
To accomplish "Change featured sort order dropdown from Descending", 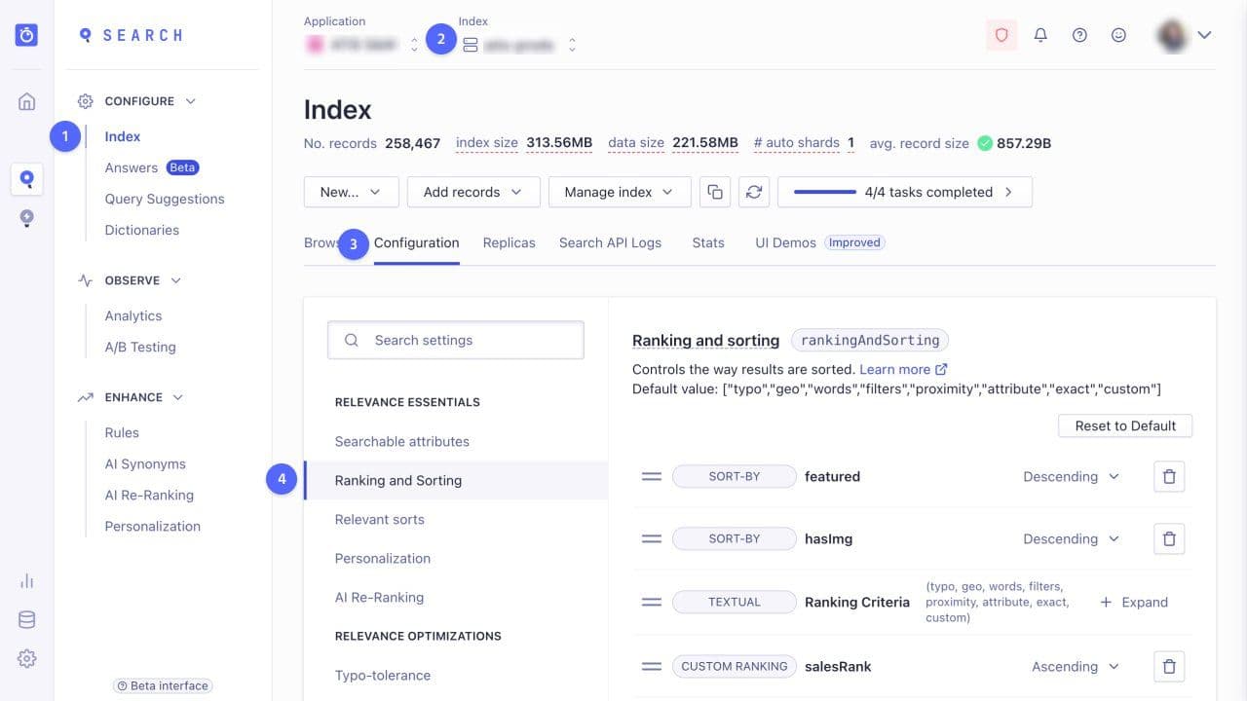I will point(1071,477).
